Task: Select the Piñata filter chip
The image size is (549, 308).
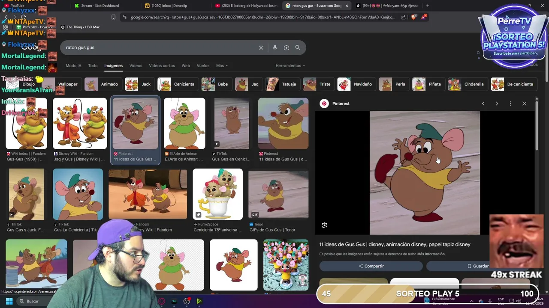Action: (428, 84)
